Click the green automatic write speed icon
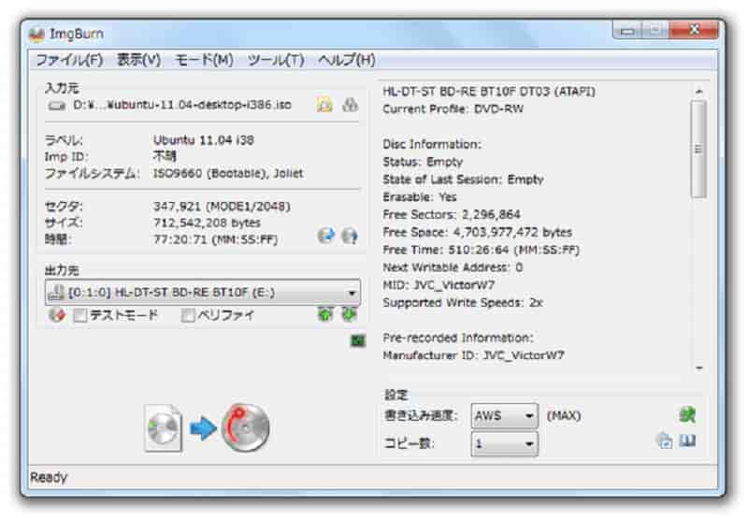748x518 pixels. click(687, 414)
